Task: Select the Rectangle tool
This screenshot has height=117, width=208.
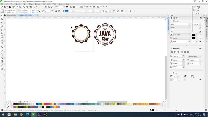Action: pos(2,37)
